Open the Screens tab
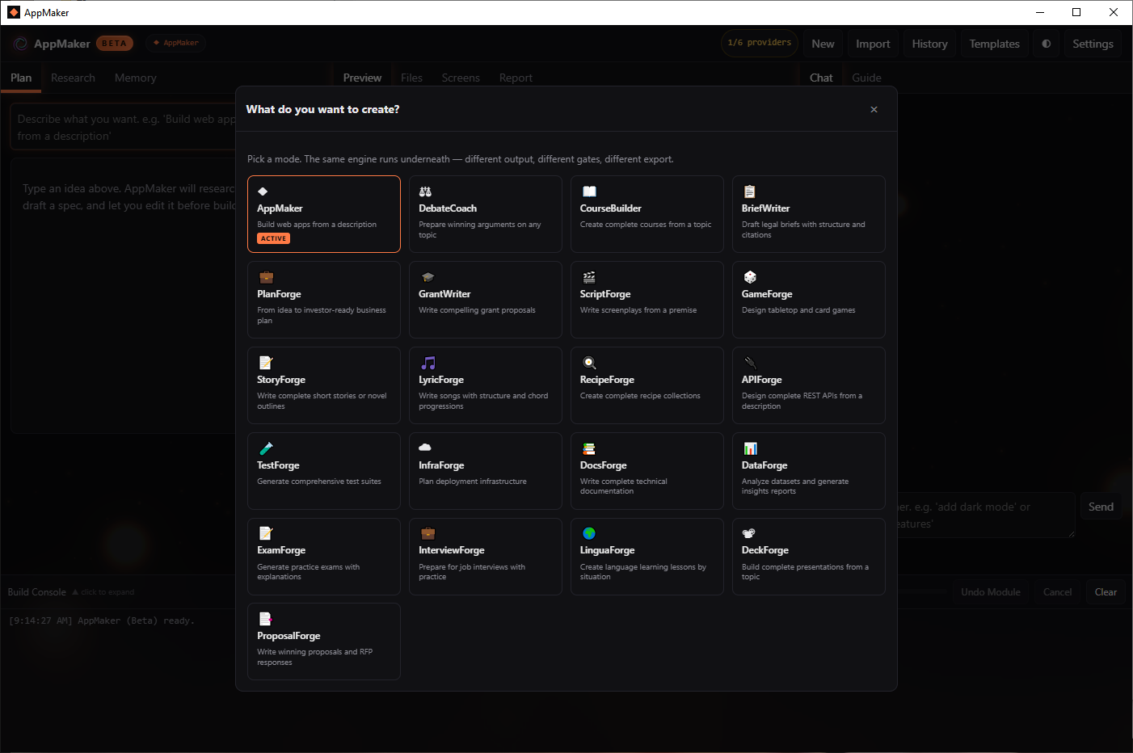 coord(461,78)
